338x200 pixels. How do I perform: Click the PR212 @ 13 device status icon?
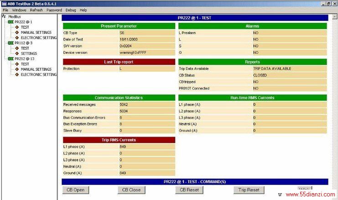tap(10, 59)
